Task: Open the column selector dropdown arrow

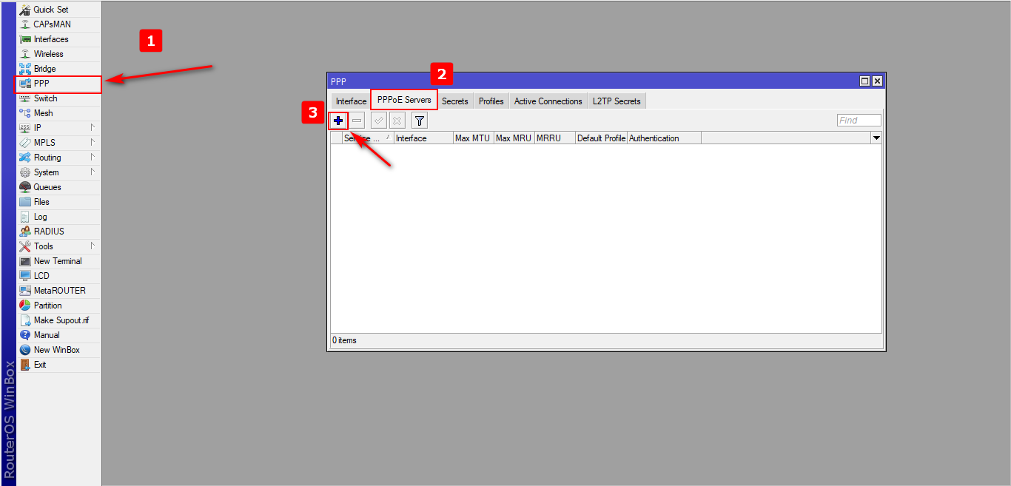Action: (876, 138)
